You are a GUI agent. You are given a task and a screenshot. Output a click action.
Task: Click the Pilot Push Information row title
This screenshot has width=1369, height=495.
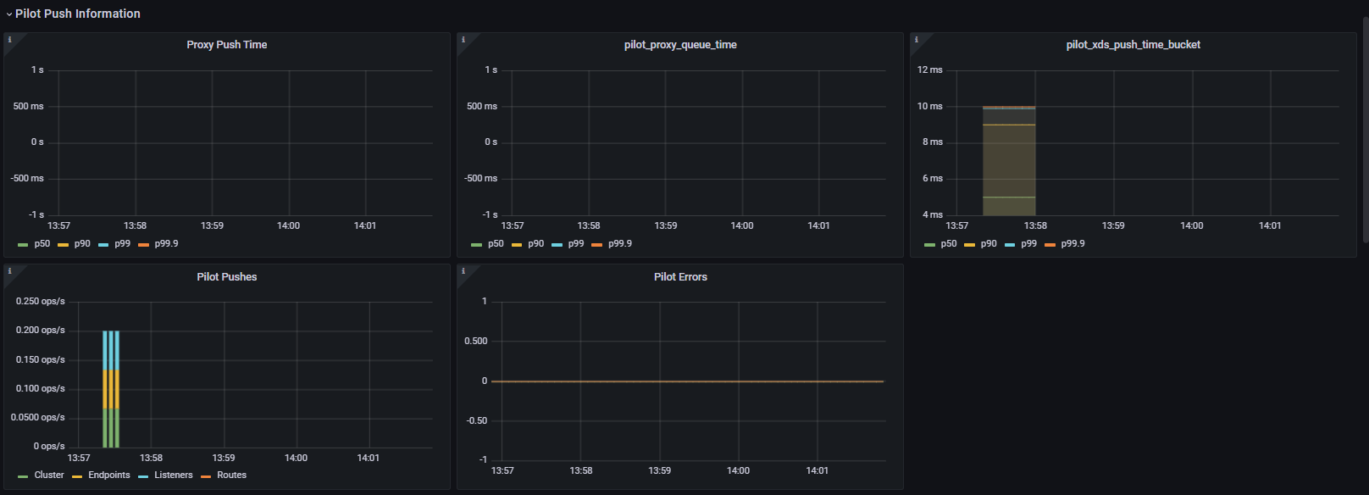pos(78,14)
